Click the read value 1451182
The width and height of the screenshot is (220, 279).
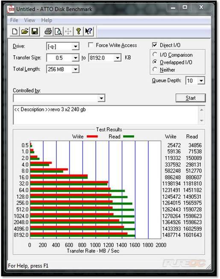coord(193,190)
